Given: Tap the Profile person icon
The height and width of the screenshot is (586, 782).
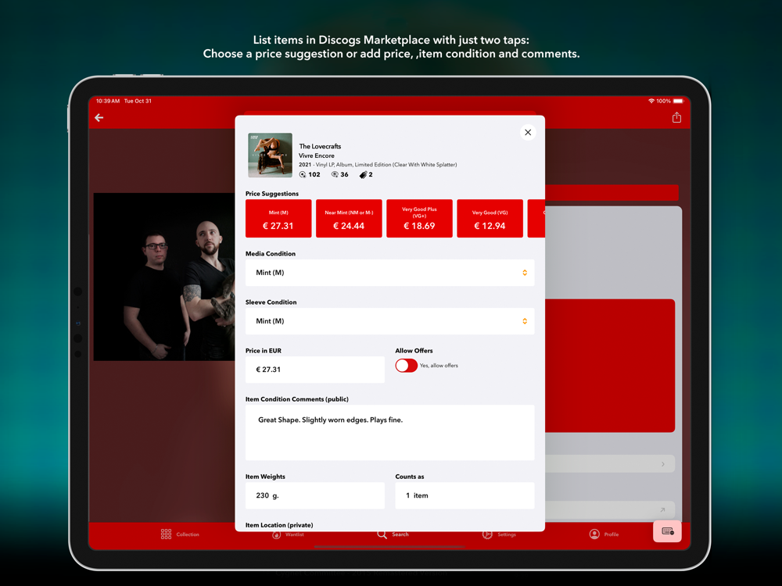Looking at the screenshot, I should 594,534.
